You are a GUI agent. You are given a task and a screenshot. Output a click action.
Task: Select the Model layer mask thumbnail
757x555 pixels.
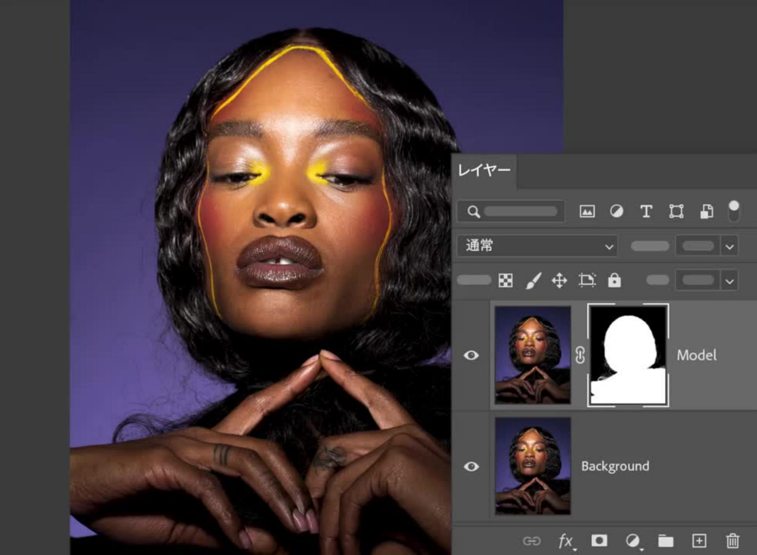point(628,355)
